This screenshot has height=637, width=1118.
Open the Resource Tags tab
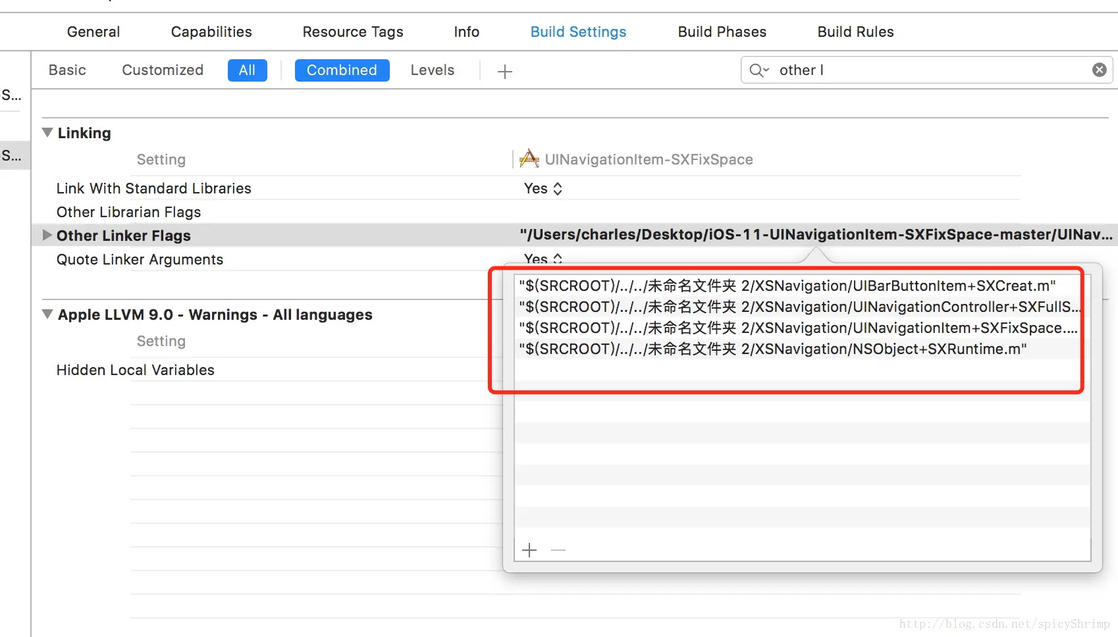coord(353,32)
